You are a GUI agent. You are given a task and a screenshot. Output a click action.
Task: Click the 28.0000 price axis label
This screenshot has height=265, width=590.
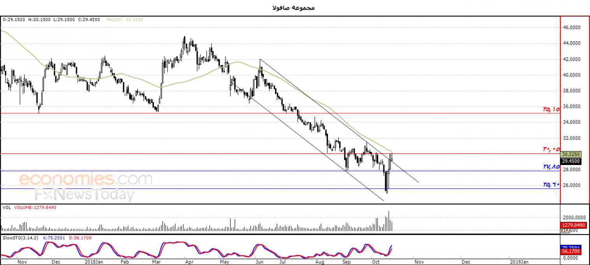572,170
